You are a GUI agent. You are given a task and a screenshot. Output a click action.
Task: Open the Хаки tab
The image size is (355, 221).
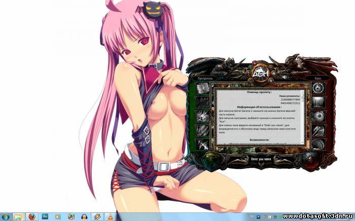pyautogui.click(x=317, y=78)
